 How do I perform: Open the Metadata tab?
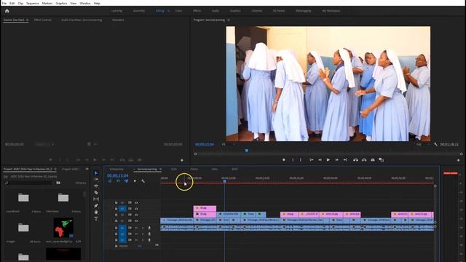118,20
